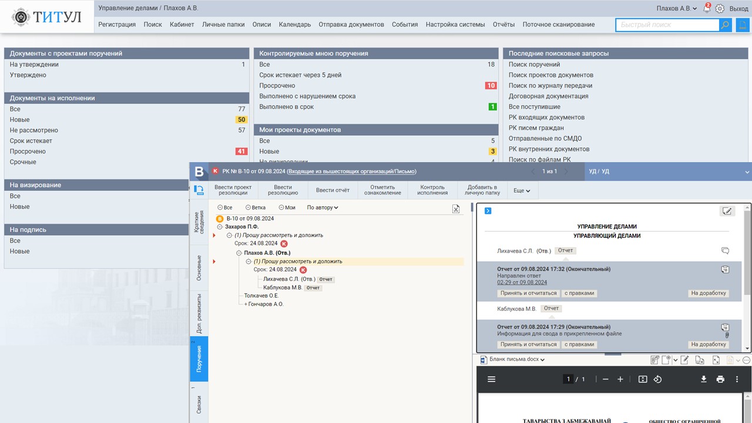This screenshot has height=423, width=752.
Task: Toggle the "Все" collapse filter
Action: coord(224,207)
